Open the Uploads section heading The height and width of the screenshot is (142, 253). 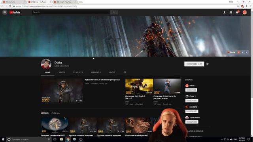click(x=45, y=113)
